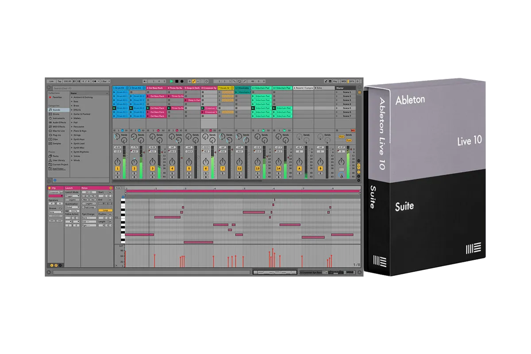
Task: Toggle track 1 activator button
Action: 117,169
